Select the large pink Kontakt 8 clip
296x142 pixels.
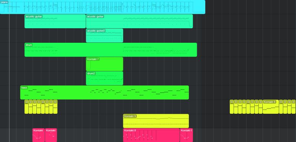(x=151, y=135)
